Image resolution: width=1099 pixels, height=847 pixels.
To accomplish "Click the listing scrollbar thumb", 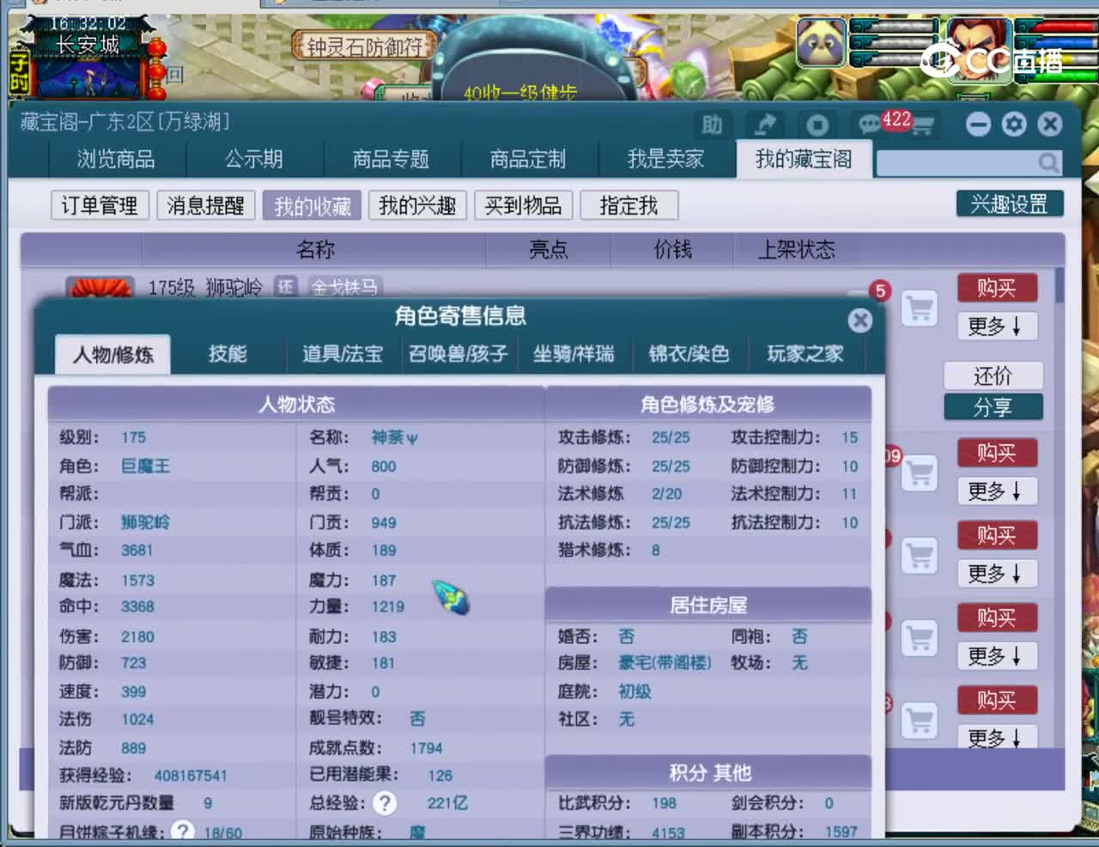I will pos(1060,285).
